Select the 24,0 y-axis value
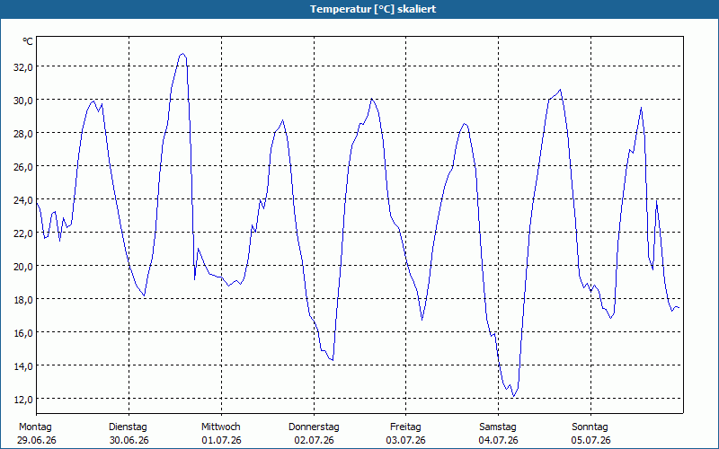Image resolution: width=719 pixels, height=449 pixels. [23, 199]
